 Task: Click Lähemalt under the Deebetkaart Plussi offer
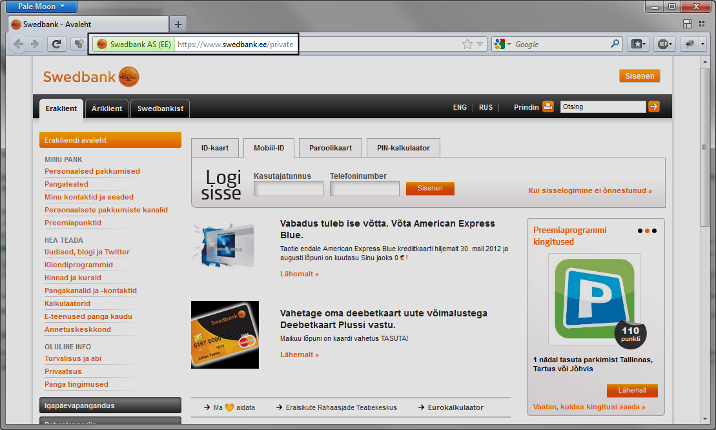pos(300,354)
